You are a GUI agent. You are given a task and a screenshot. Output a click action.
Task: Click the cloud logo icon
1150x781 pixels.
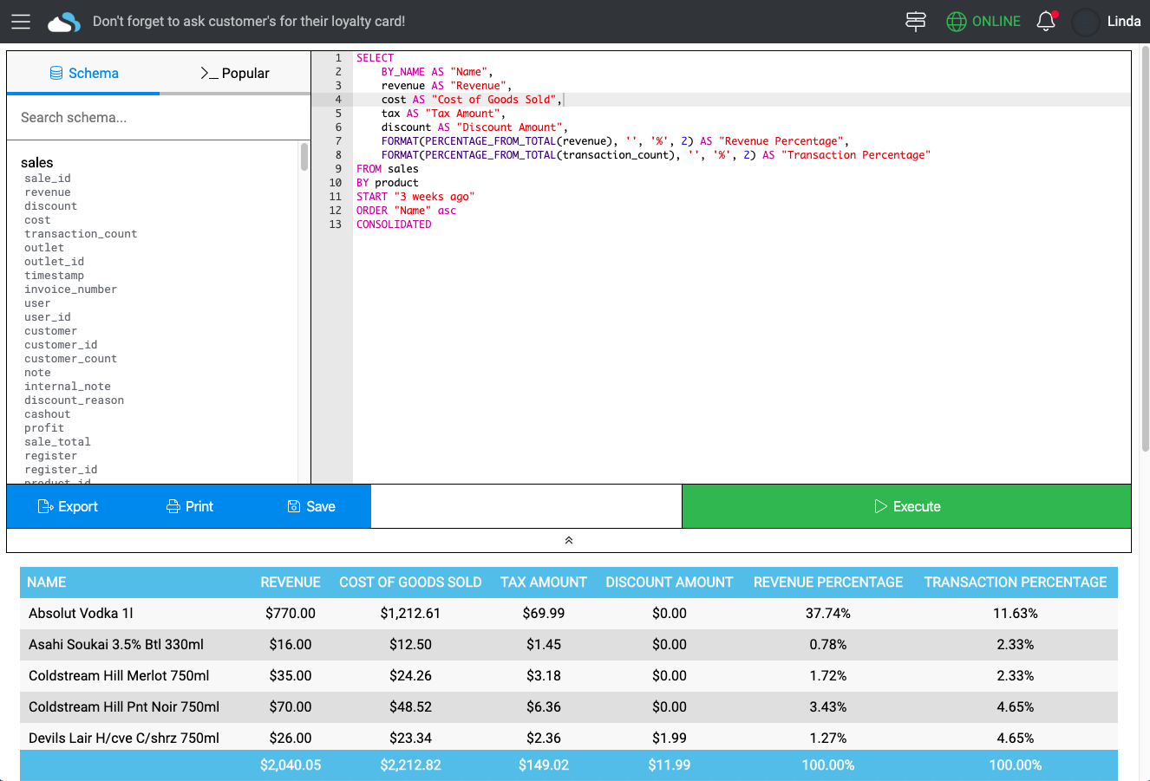64,23
